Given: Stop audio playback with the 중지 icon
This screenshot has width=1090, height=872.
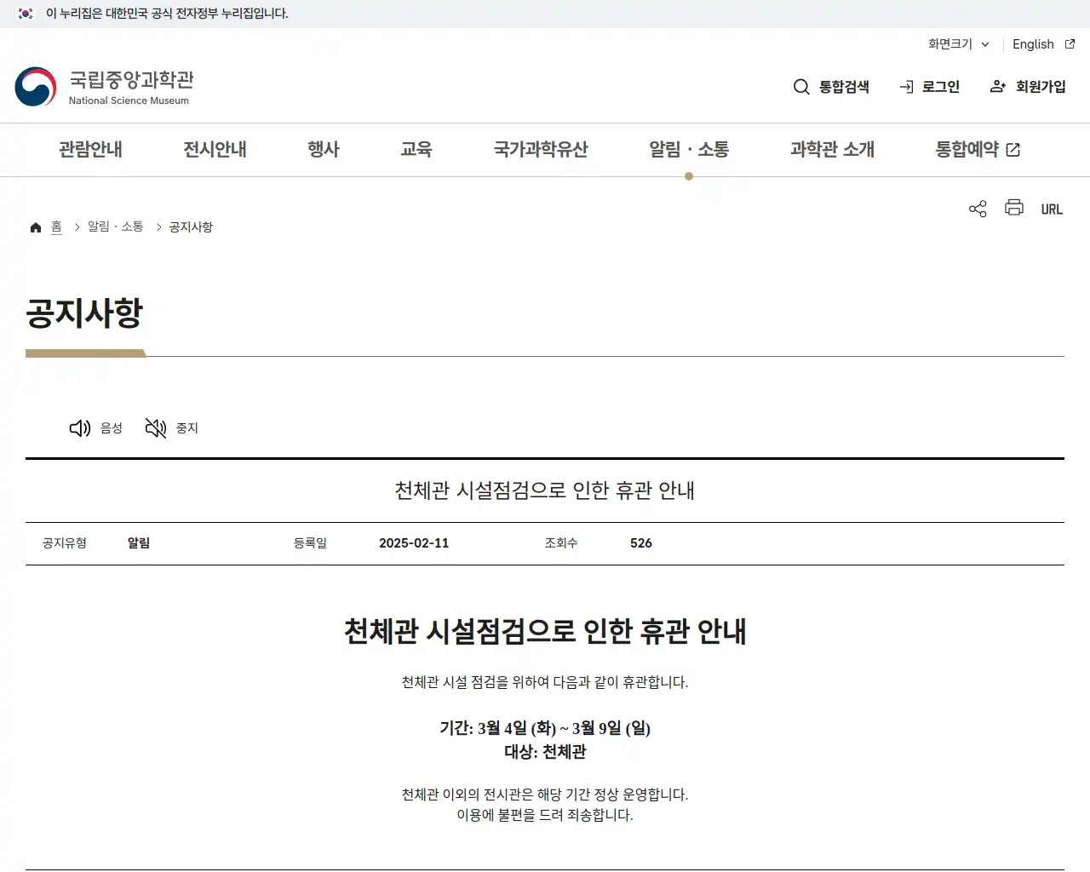Looking at the screenshot, I should (156, 428).
